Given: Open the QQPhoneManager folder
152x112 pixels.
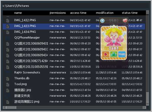Looking at the screenshot, I should coord(27,38).
